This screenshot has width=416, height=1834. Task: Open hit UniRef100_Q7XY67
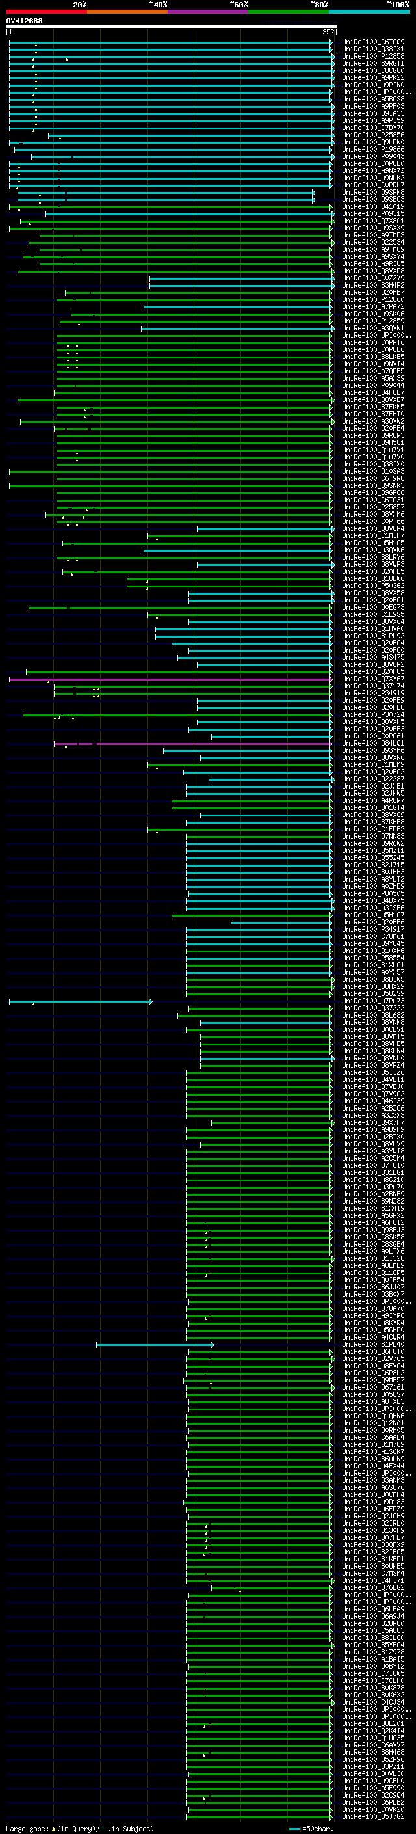[373, 679]
